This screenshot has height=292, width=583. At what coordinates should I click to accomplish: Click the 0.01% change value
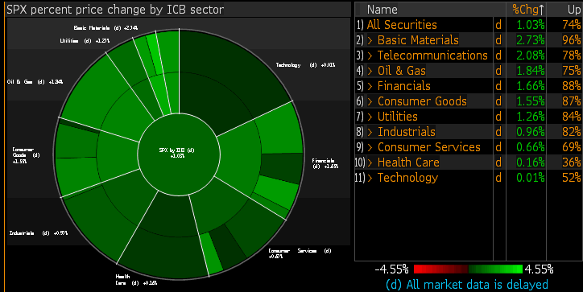(531, 178)
